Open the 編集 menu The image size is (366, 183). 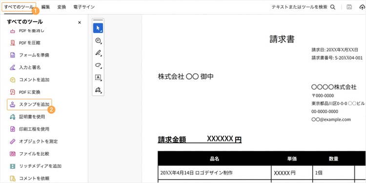(45, 7)
